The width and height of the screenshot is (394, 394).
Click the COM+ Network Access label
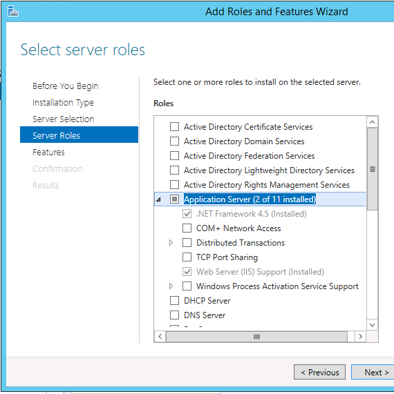tap(238, 228)
